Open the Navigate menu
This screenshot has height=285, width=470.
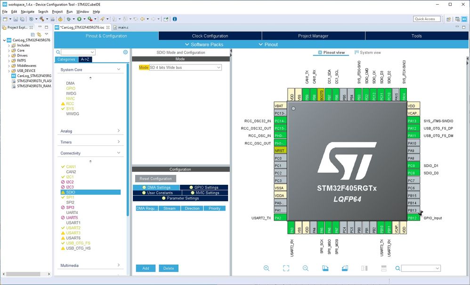[27, 11]
